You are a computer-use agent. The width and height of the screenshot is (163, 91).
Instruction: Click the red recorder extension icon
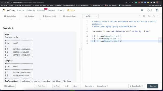point(139,2)
